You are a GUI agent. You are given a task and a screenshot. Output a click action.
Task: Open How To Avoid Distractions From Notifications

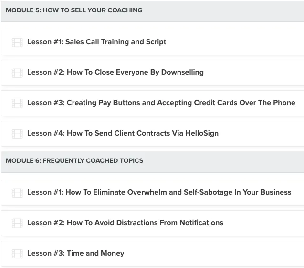click(x=125, y=223)
